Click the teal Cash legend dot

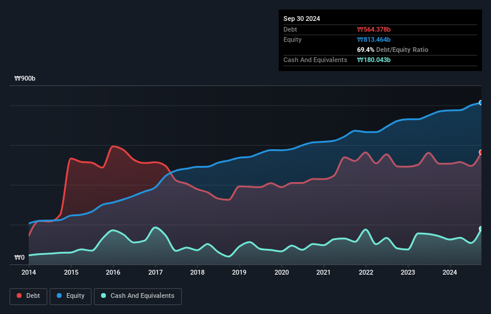click(103, 295)
